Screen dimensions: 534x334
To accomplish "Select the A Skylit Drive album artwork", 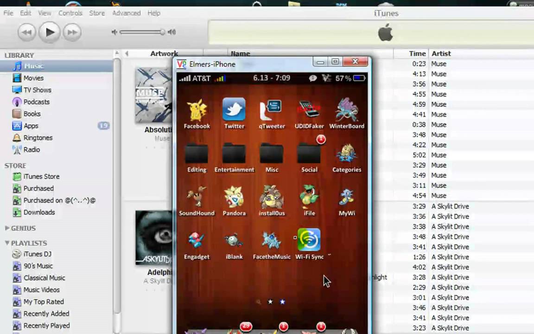I will coord(154,238).
